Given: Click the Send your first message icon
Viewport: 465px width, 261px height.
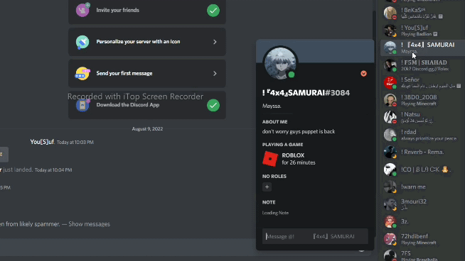Looking at the screenshot, I should click(x=82, y=73).
